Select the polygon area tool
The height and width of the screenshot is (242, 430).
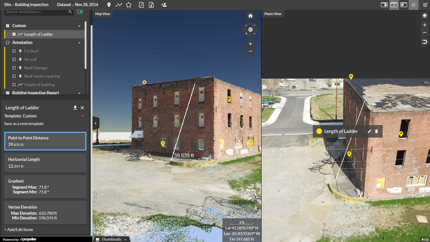[x=129, y=5]
